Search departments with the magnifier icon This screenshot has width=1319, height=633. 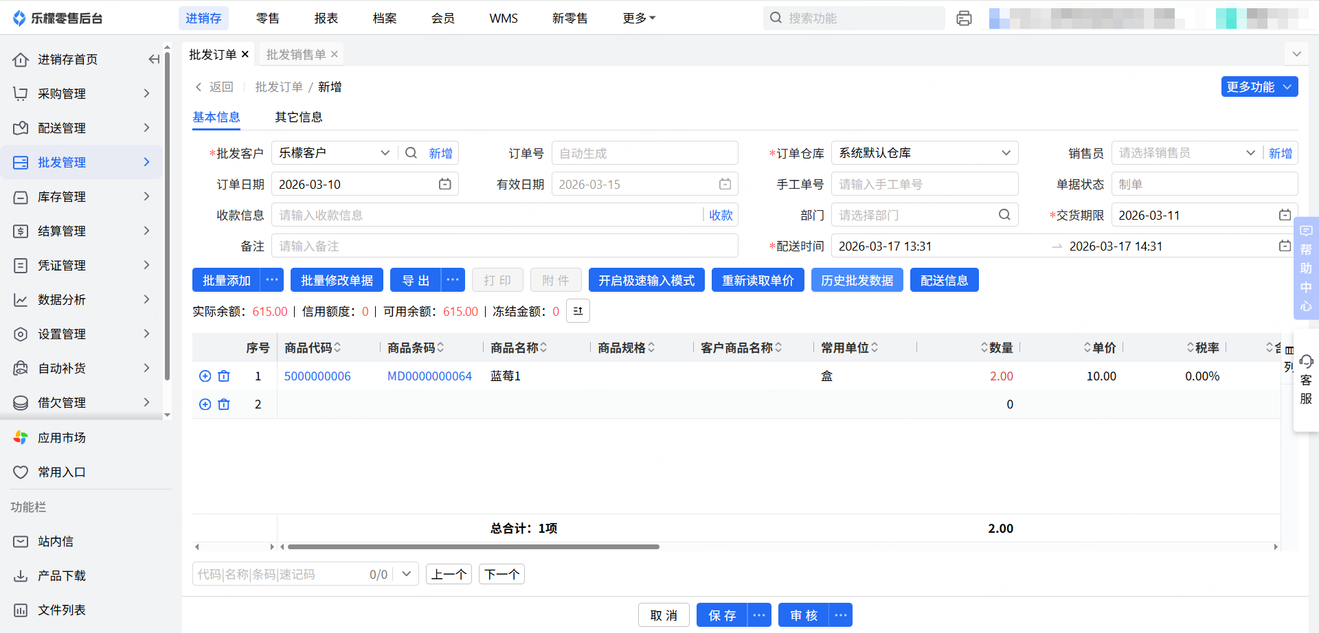1004,215
